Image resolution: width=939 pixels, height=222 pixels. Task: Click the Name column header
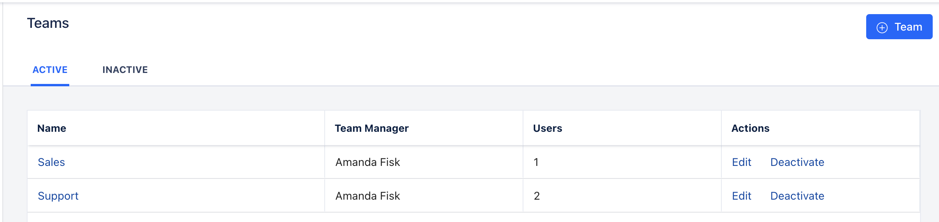[x=52, y=128]
